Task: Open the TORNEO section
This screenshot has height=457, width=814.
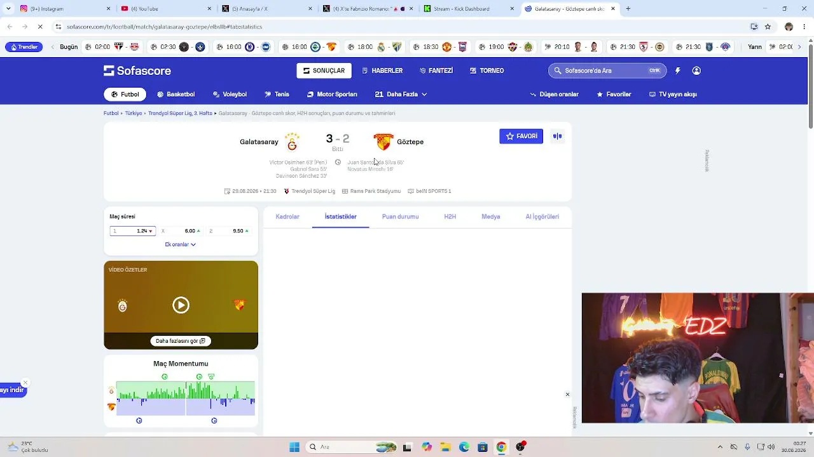Action: [x=486, y=70]
